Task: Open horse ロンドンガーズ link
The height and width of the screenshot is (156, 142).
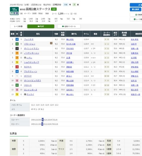Action: point(30,90)
